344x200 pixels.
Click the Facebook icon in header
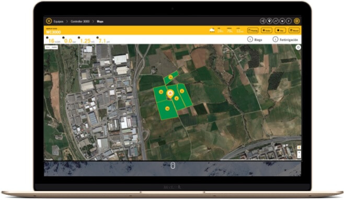pyautogui.click(x=289, y=21)
